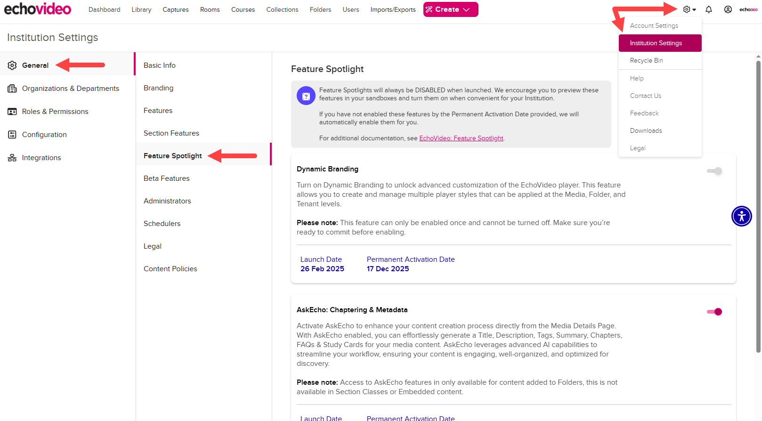Open Rooms in top navigation
Image resolution: width=762 pixels, height=421 pixels.
point(210,9)
